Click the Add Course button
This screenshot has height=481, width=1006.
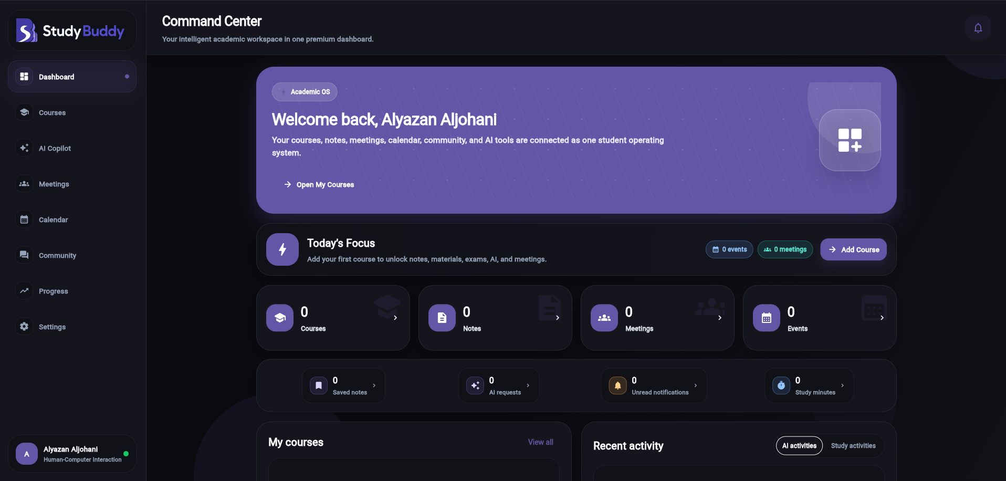(853, 249)
